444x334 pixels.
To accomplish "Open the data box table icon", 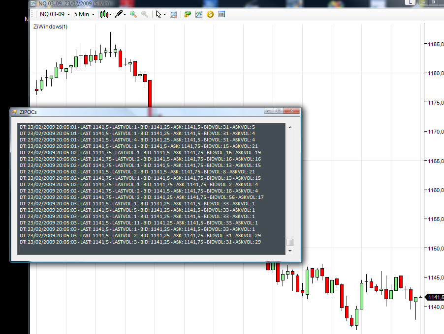I will point(222,14).
